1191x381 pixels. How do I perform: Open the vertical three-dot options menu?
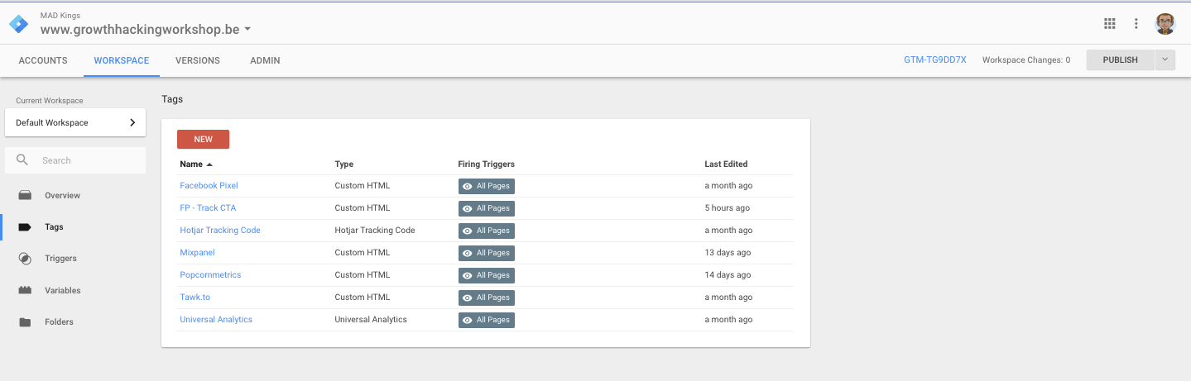tap(1136, 23)
